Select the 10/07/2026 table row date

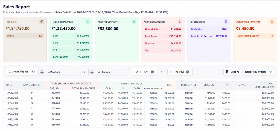12,103
